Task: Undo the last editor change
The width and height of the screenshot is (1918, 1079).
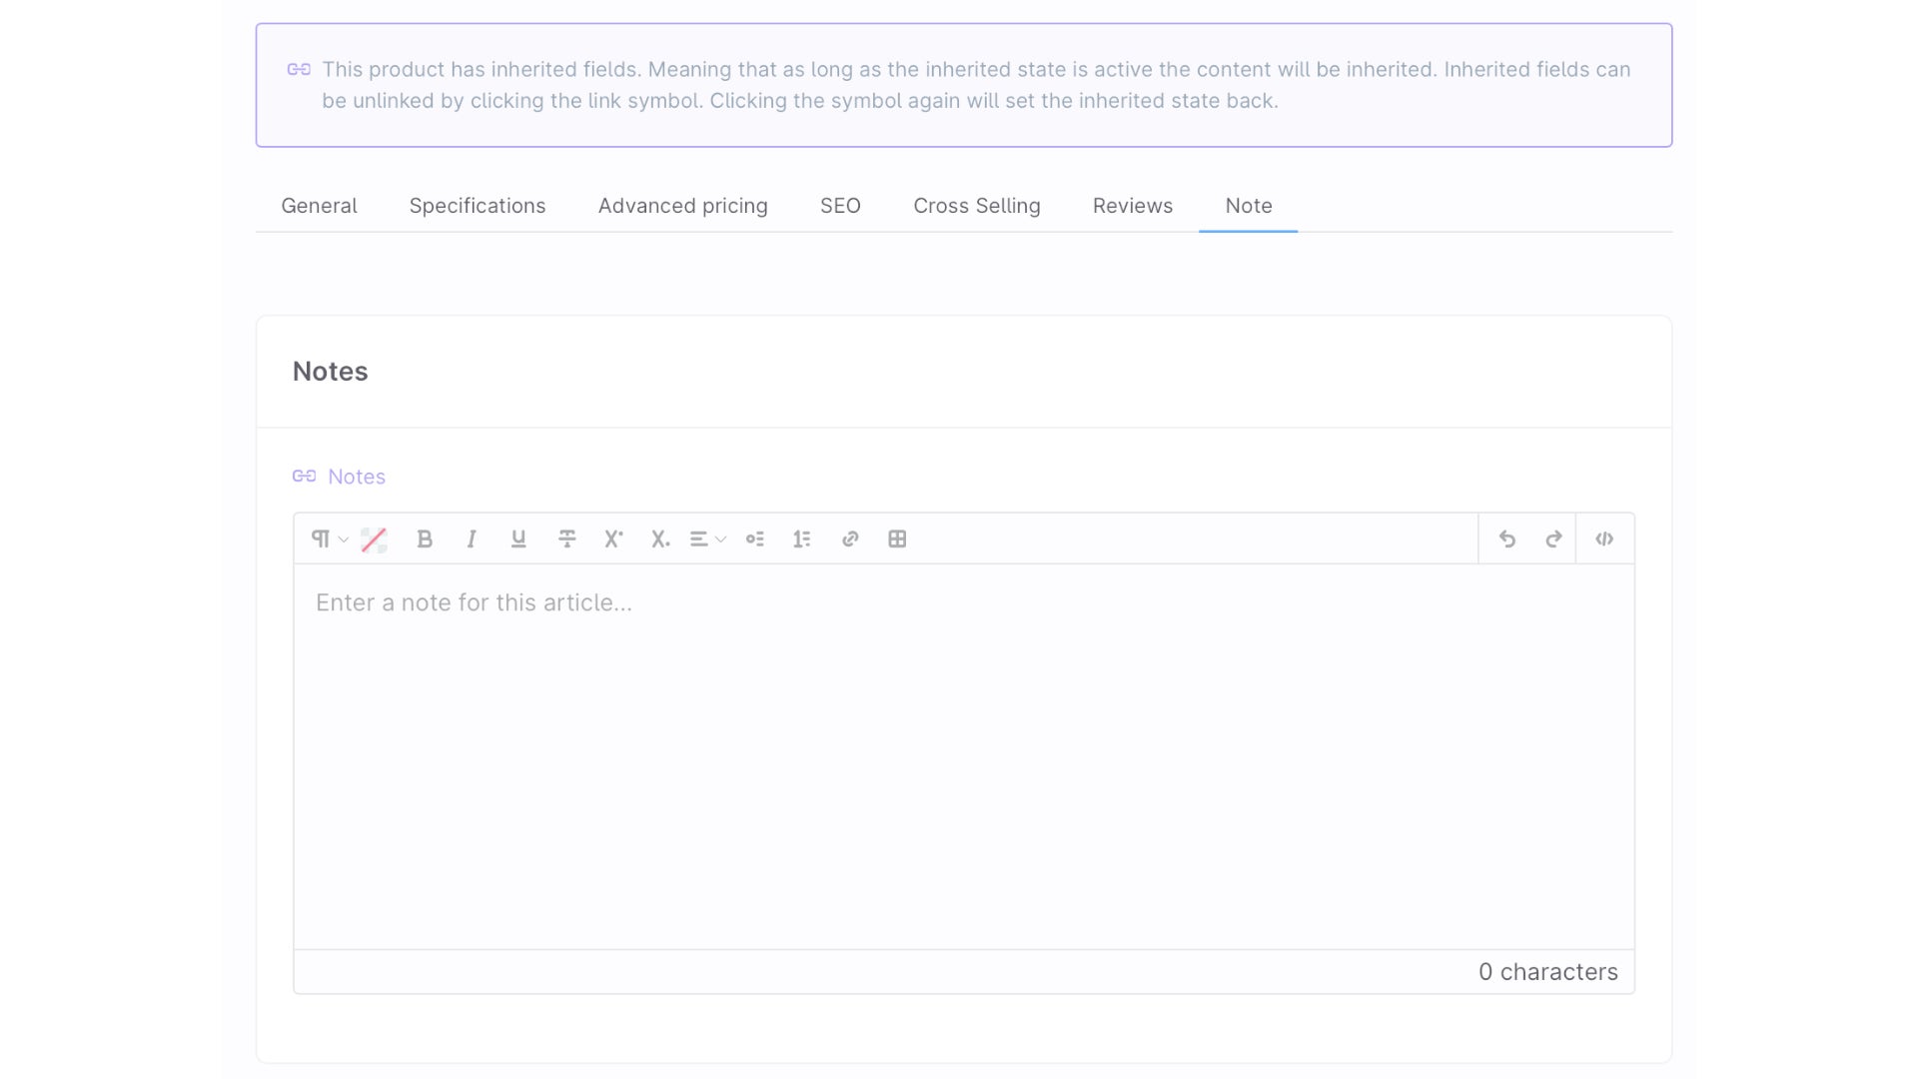Action: point(1507,539)
